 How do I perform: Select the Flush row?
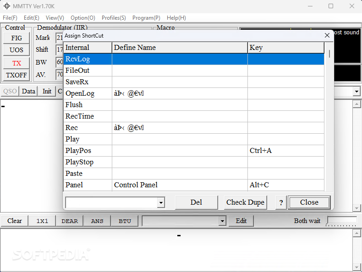tap(194, 105)
